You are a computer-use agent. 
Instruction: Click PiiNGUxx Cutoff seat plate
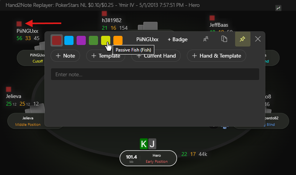point(31,58)
